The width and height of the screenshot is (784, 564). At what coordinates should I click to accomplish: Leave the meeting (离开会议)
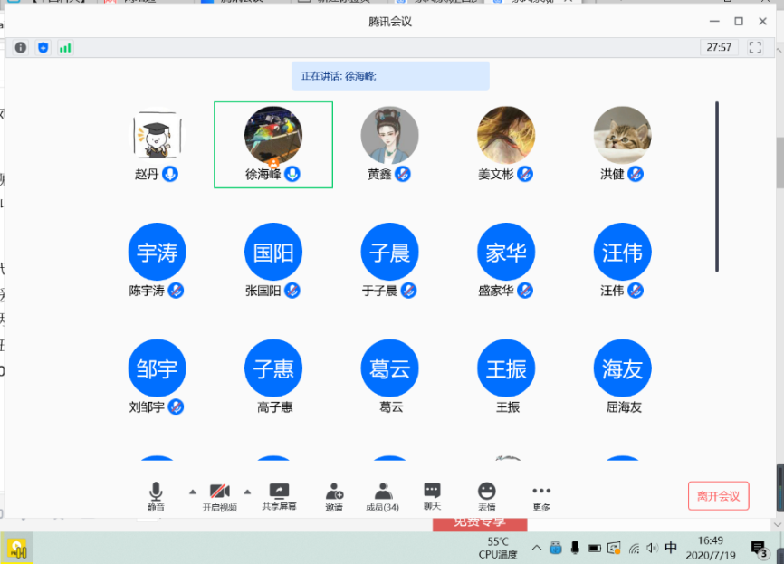coord(718,496)
